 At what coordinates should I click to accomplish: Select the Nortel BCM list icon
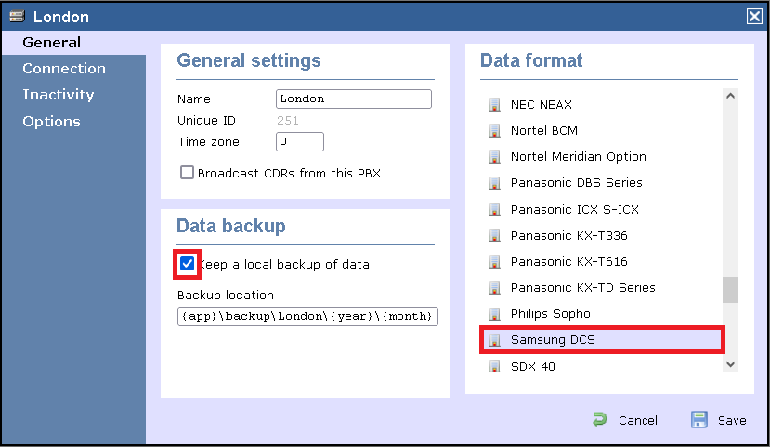[x=494, y=131]
